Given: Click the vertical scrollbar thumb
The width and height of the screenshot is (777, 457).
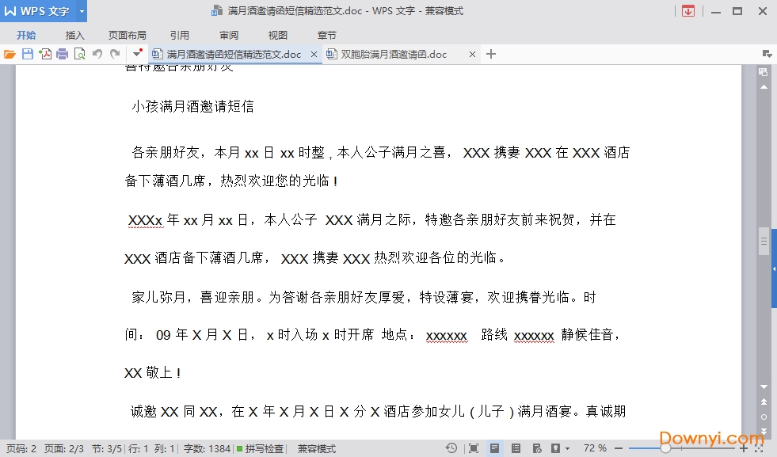Looking at the screenshot, I should click(x=764, y=241).
